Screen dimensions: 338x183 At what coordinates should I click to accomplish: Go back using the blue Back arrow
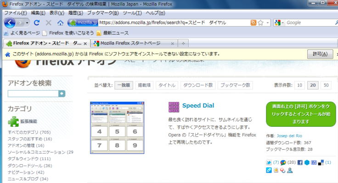click(x=10, y=22)
